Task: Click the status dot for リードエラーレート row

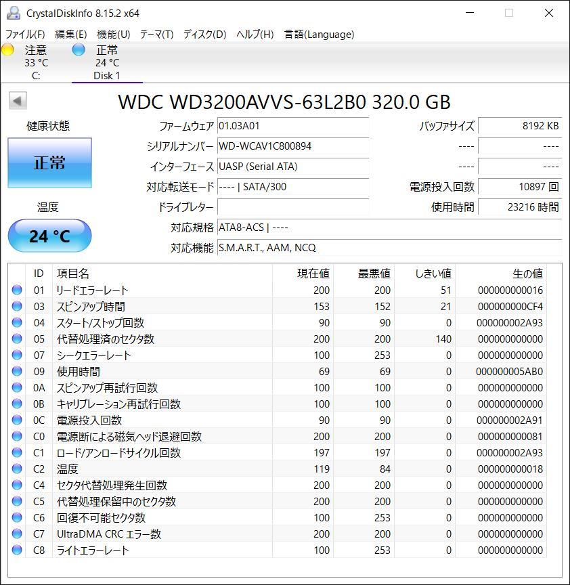Action: pos(17,290)
